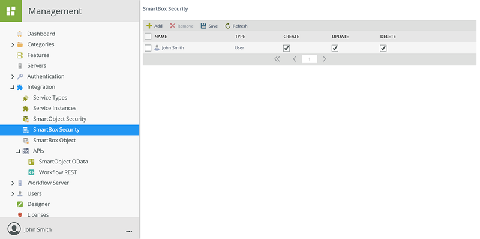Select the John Smith row checkbox
This screenshot has height=239, width=480.
click(148, 48)
